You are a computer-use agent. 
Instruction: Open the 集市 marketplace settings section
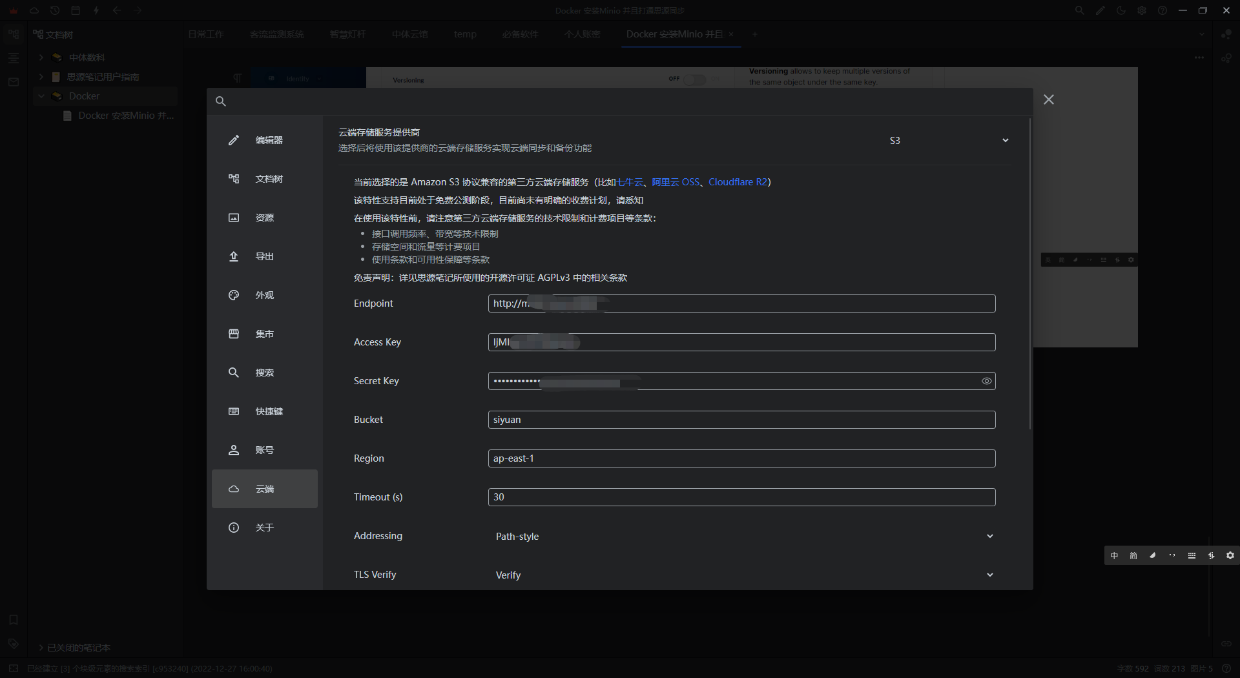(264, 334)
